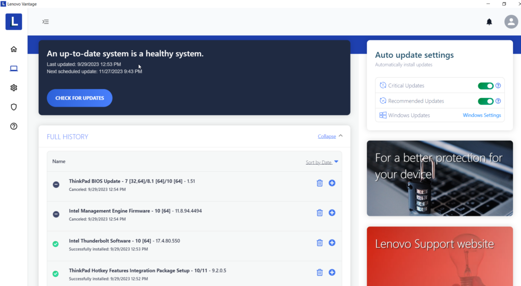Delete Intel Management Engine Firmware entry

click(x=320, y=213)
